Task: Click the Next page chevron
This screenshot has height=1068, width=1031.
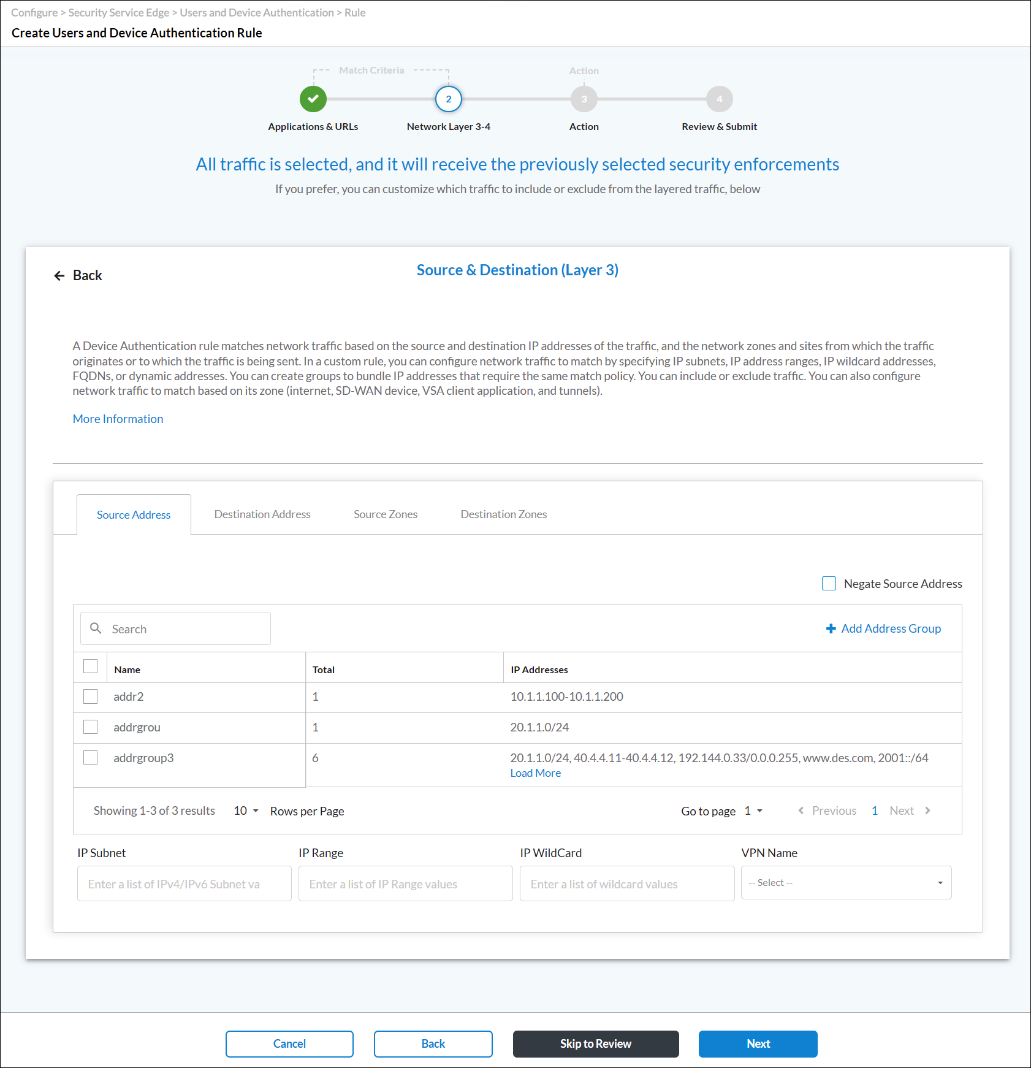Action: tap(927, 811)
